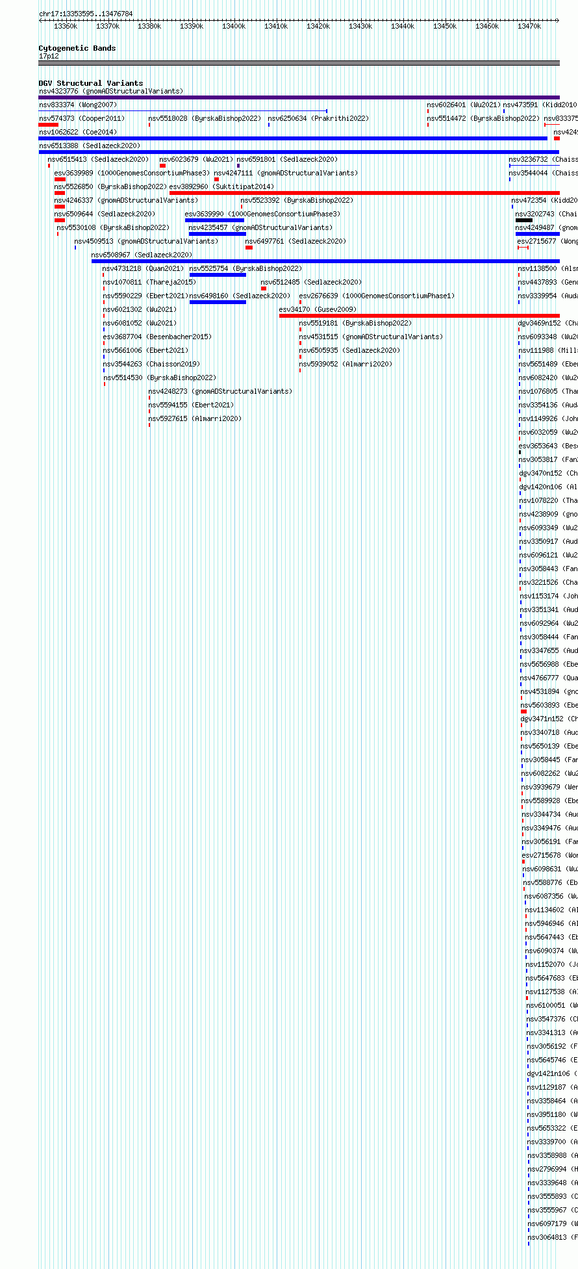Click variant nsv5514530 (ByrskaBishop2022)
Screen dimensions: 578x1269
[160, 378]
